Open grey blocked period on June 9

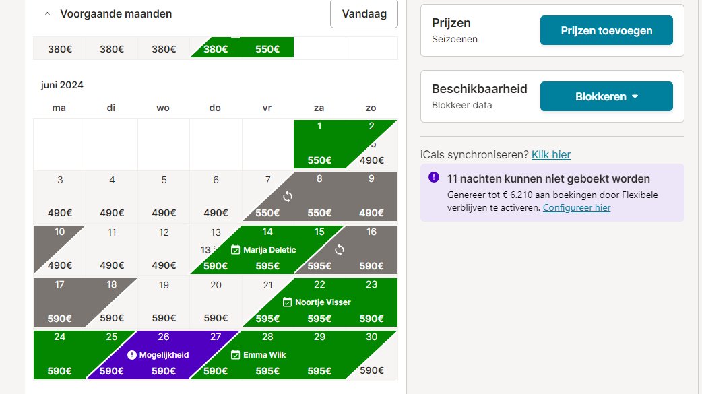pos(372,197)
